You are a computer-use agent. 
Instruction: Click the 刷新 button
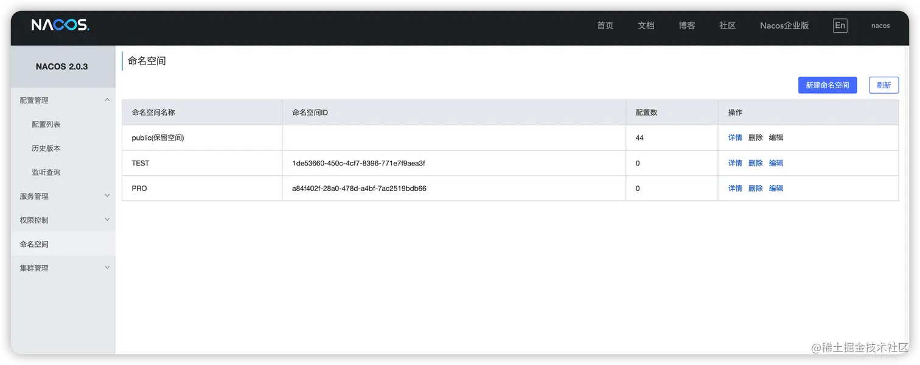(x=883, y=85)
